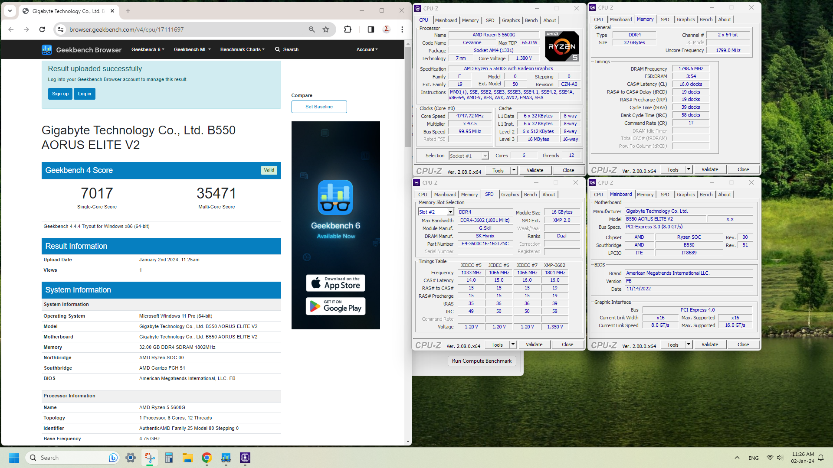Click Validate in bottom-left SPD window
Screen dimensions: 833x468
[x=534, y=344]
